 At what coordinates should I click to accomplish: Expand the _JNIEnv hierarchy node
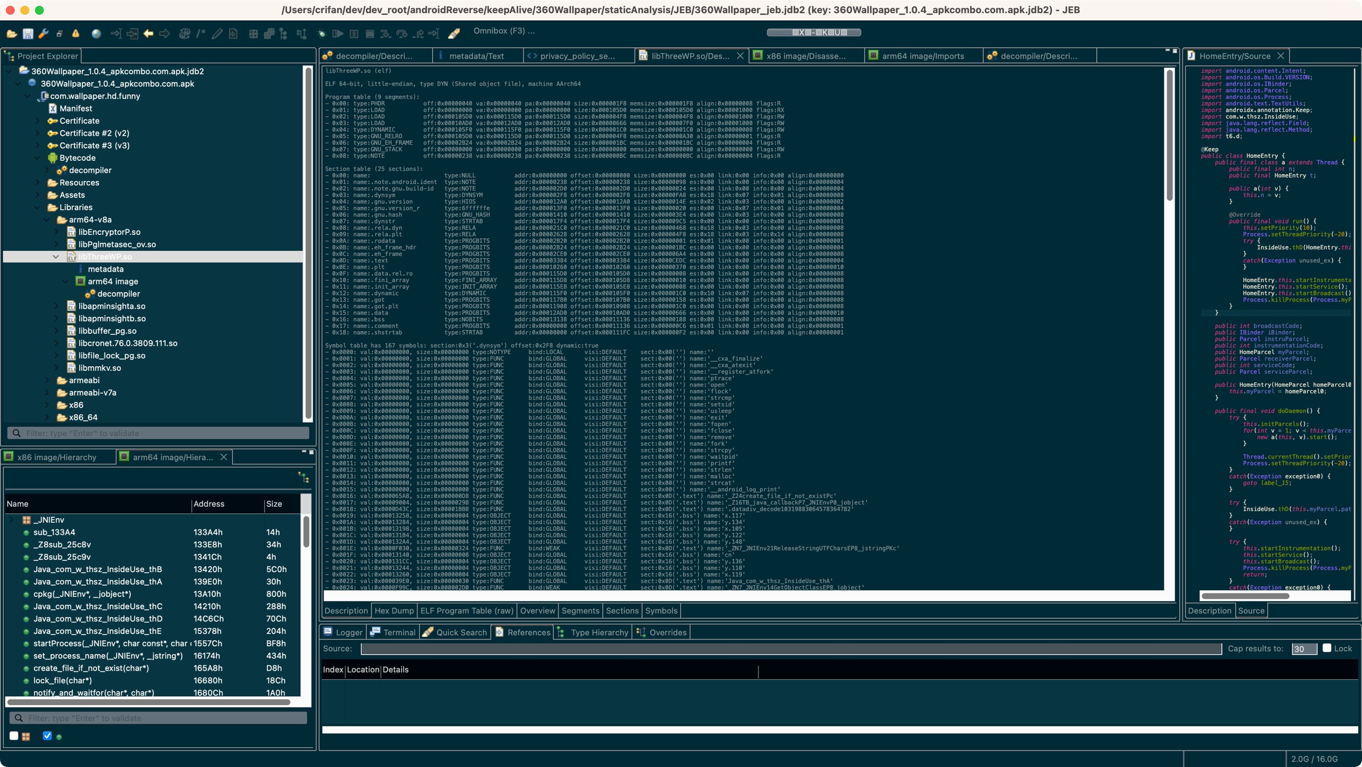click(x=12, y=519)
